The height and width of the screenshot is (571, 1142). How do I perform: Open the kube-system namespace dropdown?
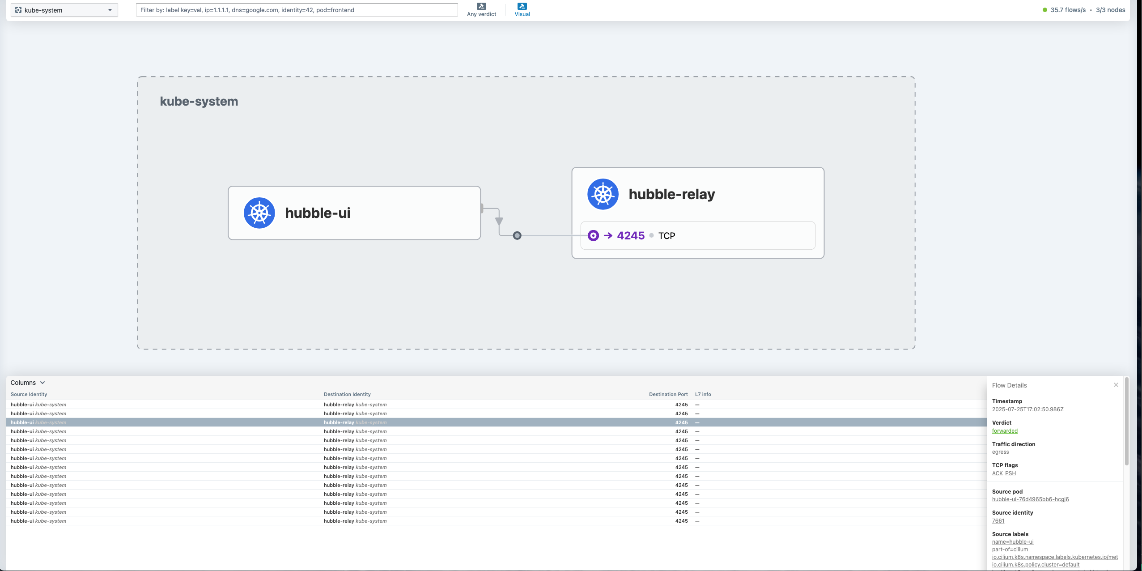click(64, 10)
